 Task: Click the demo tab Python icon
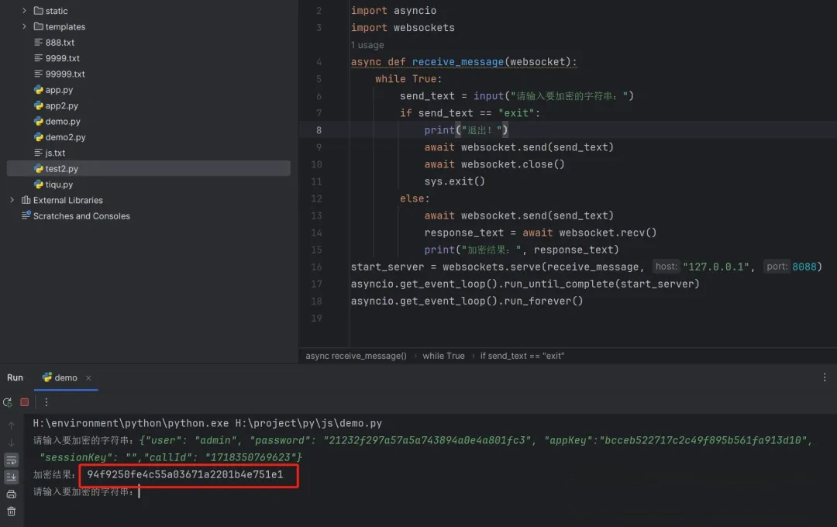point(47,377)
